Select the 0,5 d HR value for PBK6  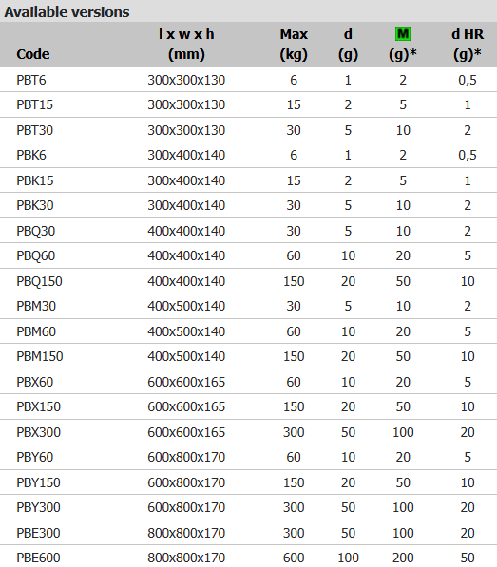click(468, 156)
